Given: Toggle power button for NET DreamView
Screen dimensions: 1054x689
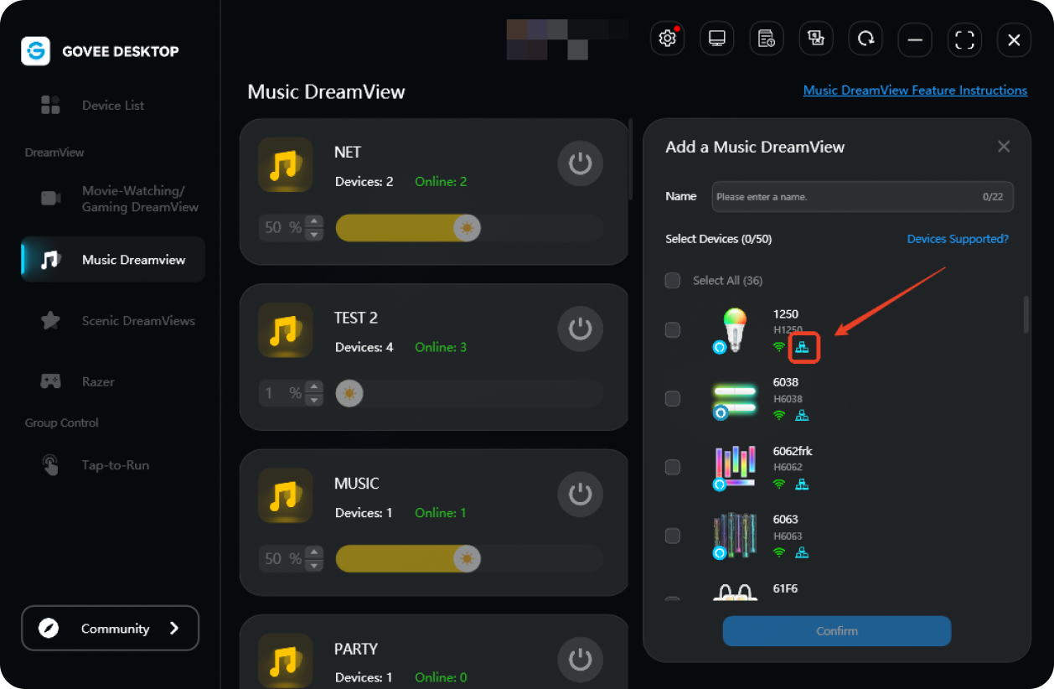Looking at the screenshot, I should click(580, 163).
